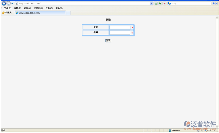Open the recent pages dropdown arrow
Image resolution: width=219 pixels, height=133 pixels.
(x=12, y=4)
